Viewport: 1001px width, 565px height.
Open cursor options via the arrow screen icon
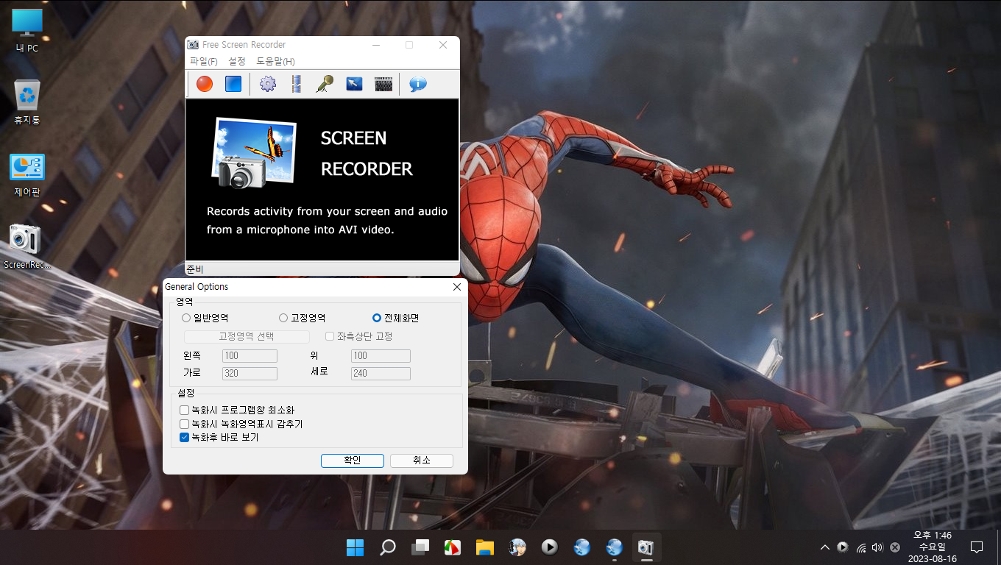point(354,84)
